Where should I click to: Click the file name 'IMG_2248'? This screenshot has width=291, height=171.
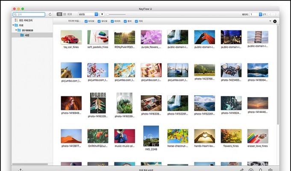pyautogui.click(x=151, y=149)
